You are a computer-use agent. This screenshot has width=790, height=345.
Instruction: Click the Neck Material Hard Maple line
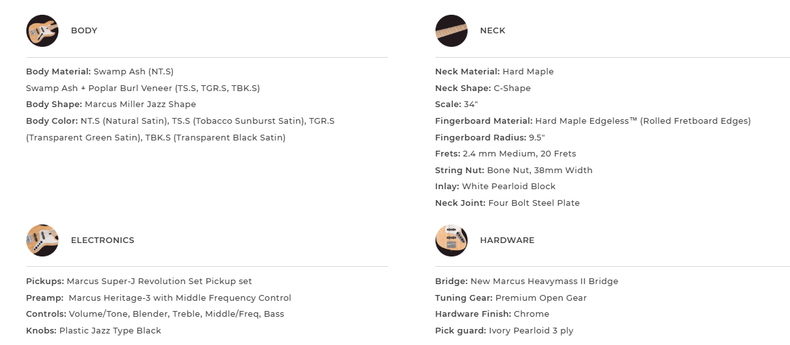click(x=494, y=72)
